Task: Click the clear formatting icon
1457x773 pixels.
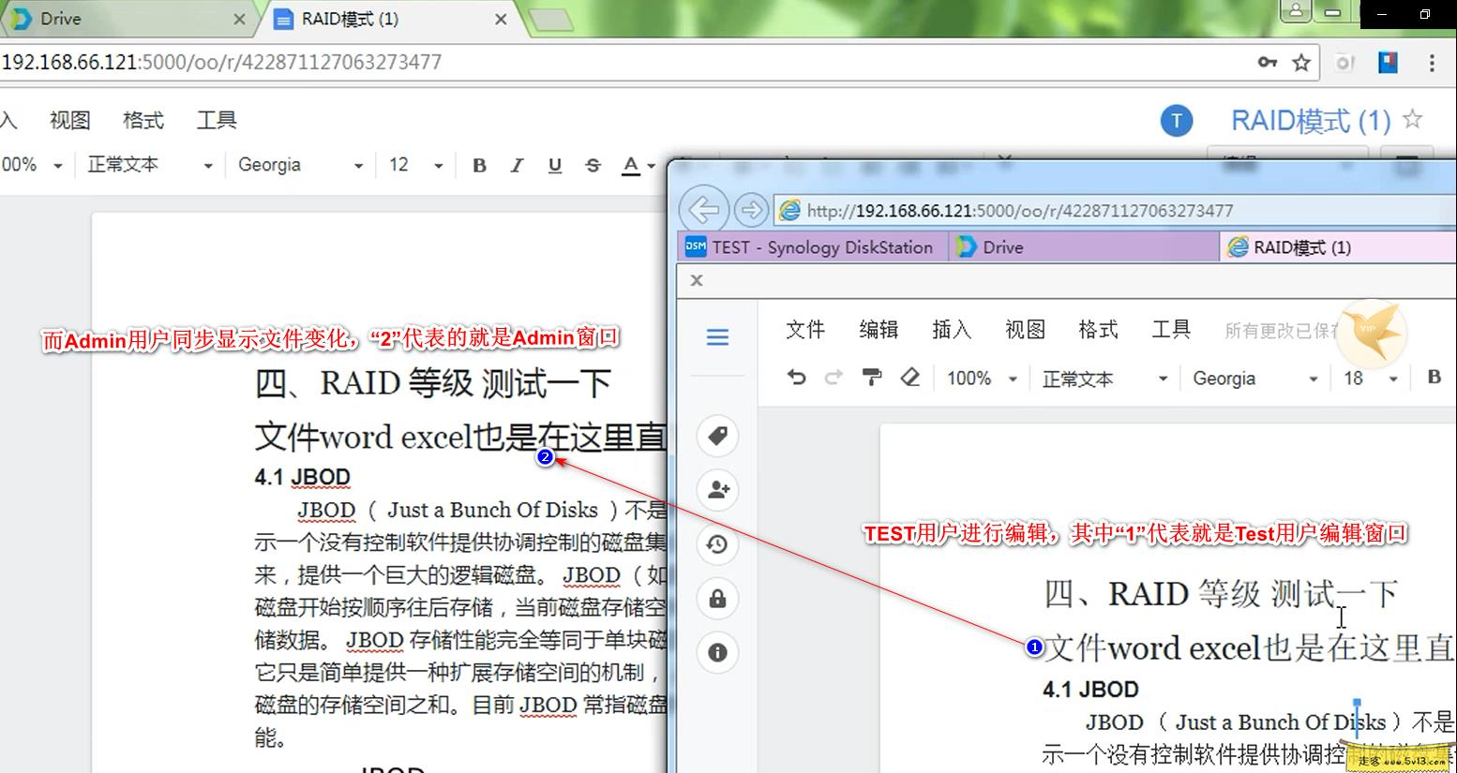Action: click(x=909, y=378)
